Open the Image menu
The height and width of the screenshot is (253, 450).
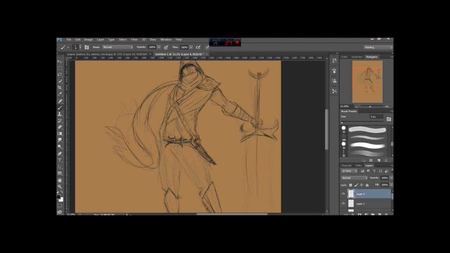click(88, 40)
